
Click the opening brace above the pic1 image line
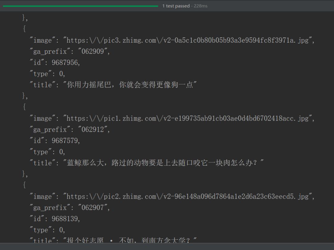24,107
